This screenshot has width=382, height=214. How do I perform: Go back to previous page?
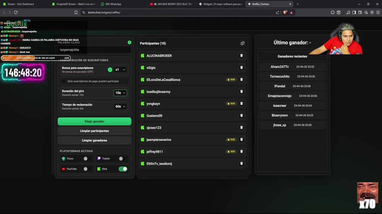pyautogui.click(x=4, y=12)
